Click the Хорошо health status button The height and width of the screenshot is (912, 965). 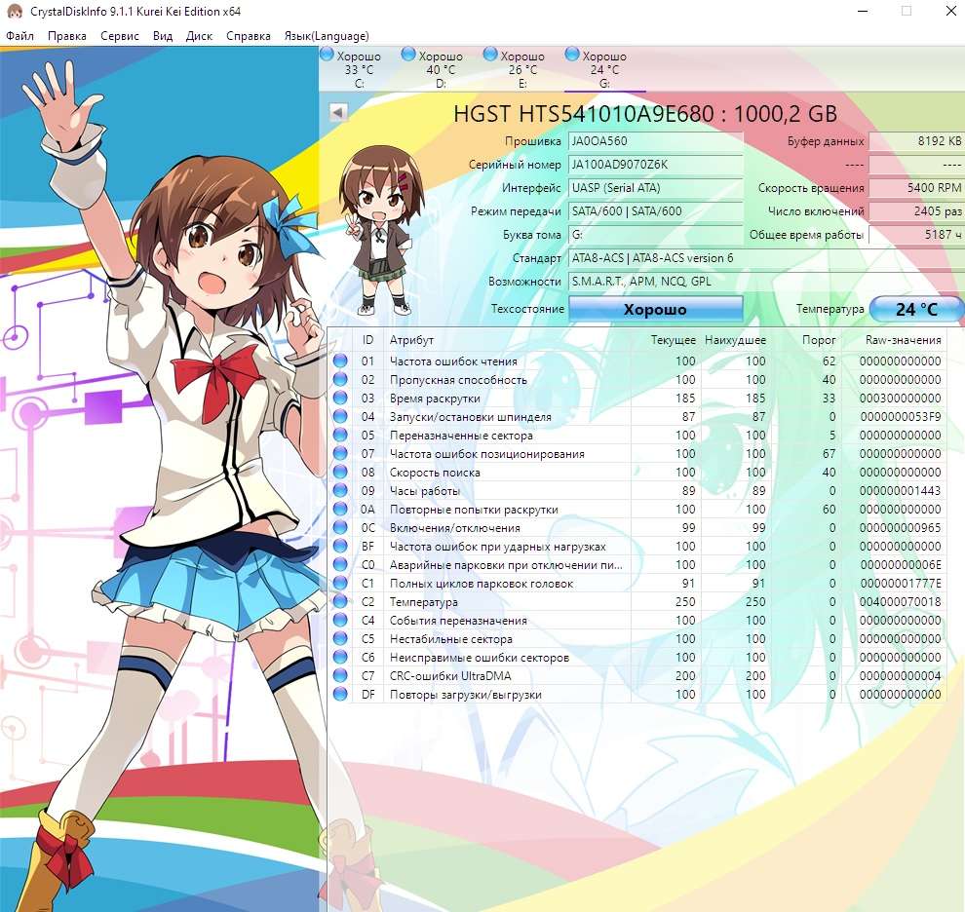tap(655, 309)
